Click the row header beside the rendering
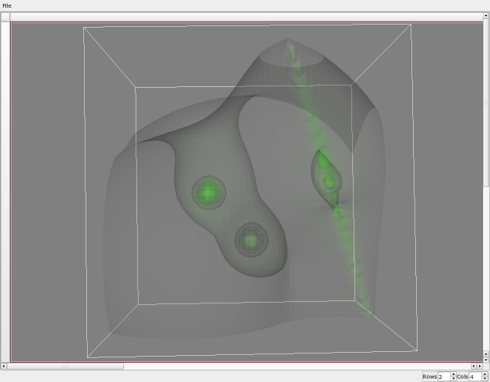 click(5, 192)
